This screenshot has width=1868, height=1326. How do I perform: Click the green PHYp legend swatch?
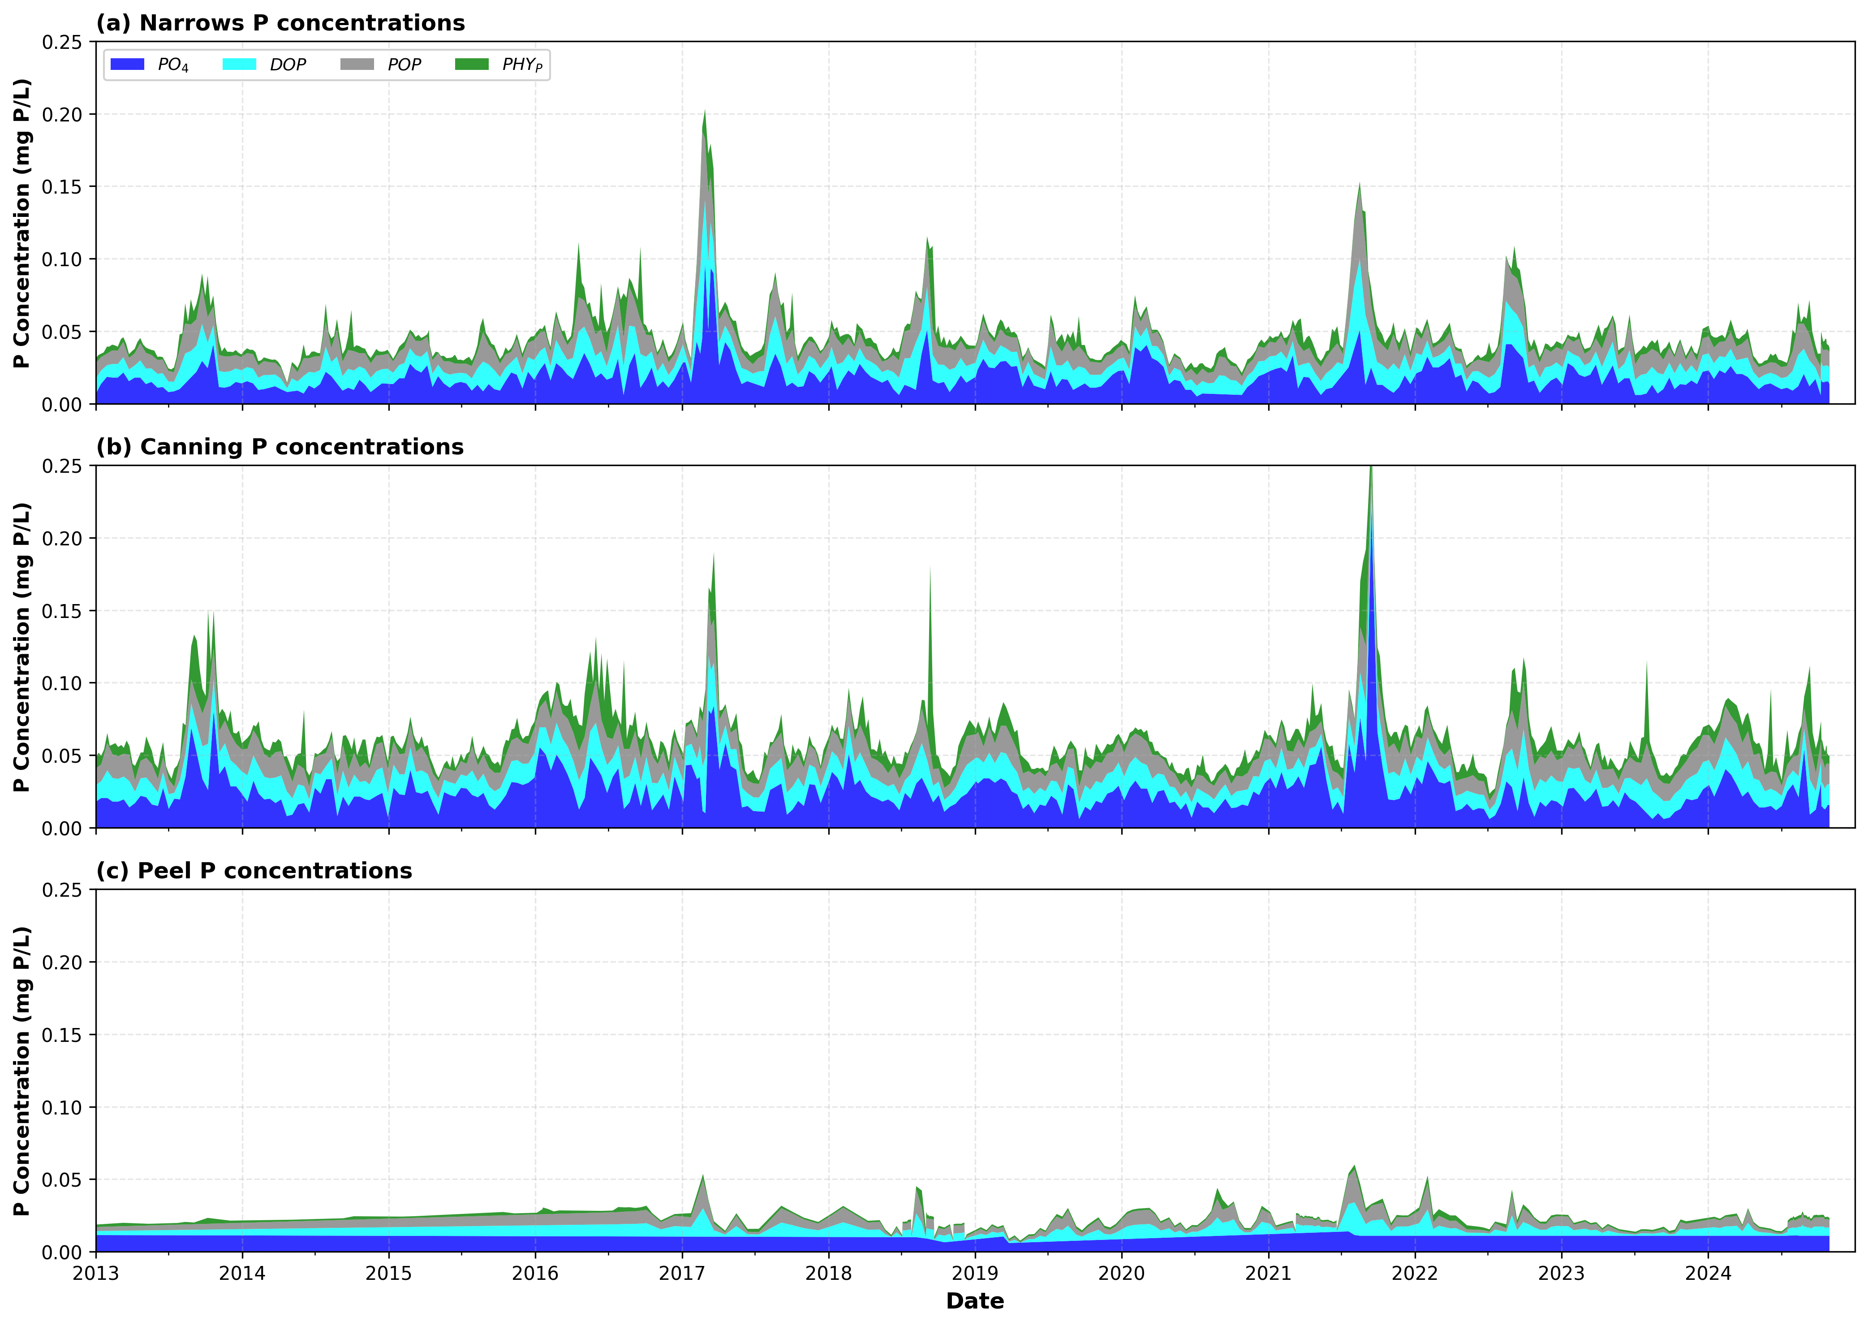[x=472, y=65]
